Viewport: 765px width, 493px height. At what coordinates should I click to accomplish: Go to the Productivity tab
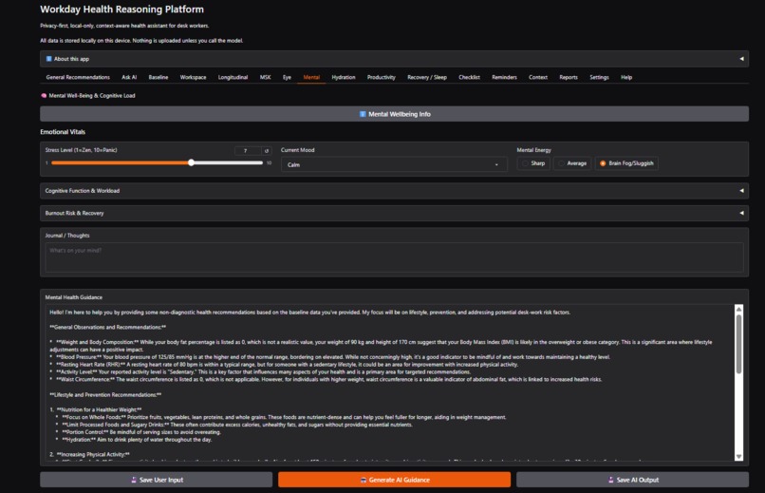381,77
